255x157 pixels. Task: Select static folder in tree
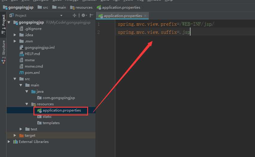[x=47, y=117]
